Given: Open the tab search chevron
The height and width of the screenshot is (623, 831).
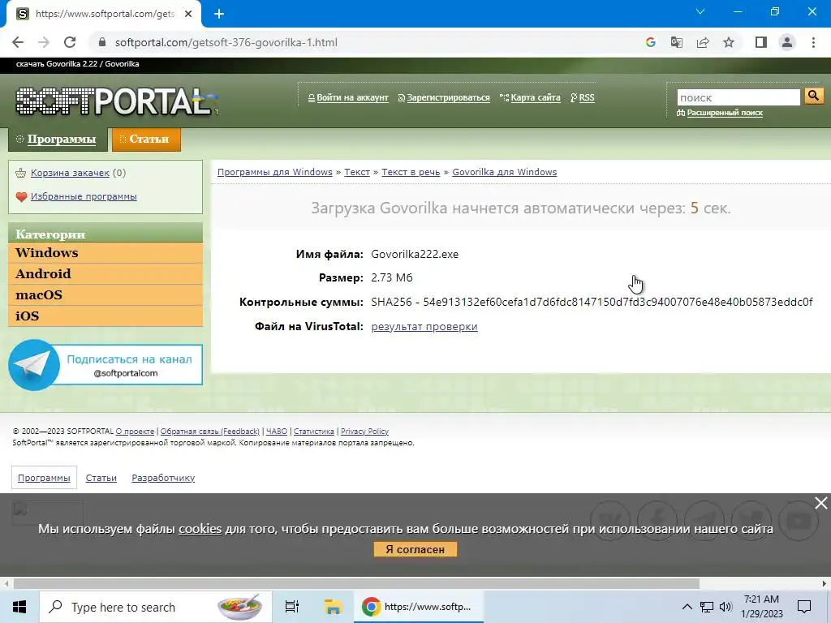Looking at the screenshot, I should pos(700,11).
